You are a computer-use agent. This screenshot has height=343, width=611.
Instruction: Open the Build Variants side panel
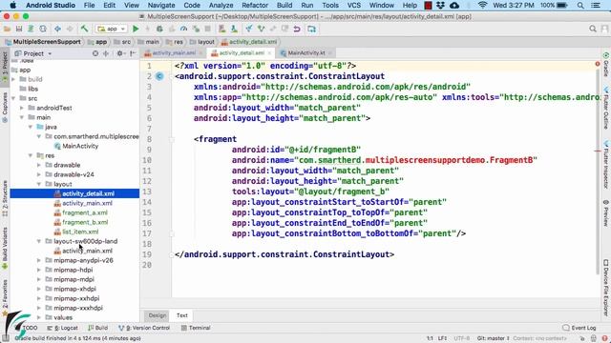[5, 248]
